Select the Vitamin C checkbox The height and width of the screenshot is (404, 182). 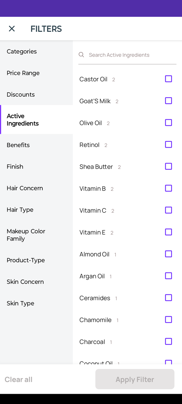(x=169, y=210)
